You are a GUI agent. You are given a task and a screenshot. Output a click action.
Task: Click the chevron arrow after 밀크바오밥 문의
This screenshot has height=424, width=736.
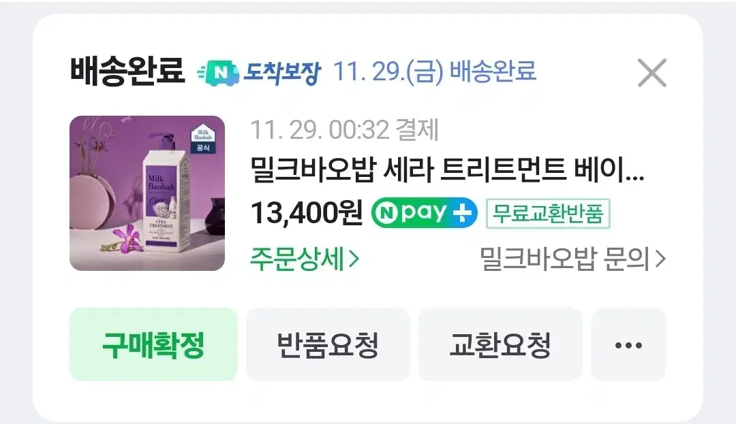tap(660, 259)
